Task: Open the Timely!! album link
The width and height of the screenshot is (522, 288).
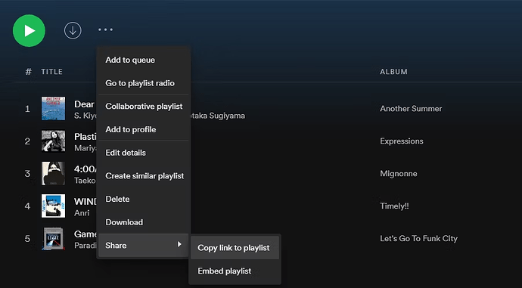Action: (394, 206)
